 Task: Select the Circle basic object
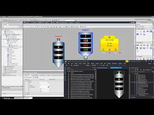pyautogui.click(x=151, y=31)
